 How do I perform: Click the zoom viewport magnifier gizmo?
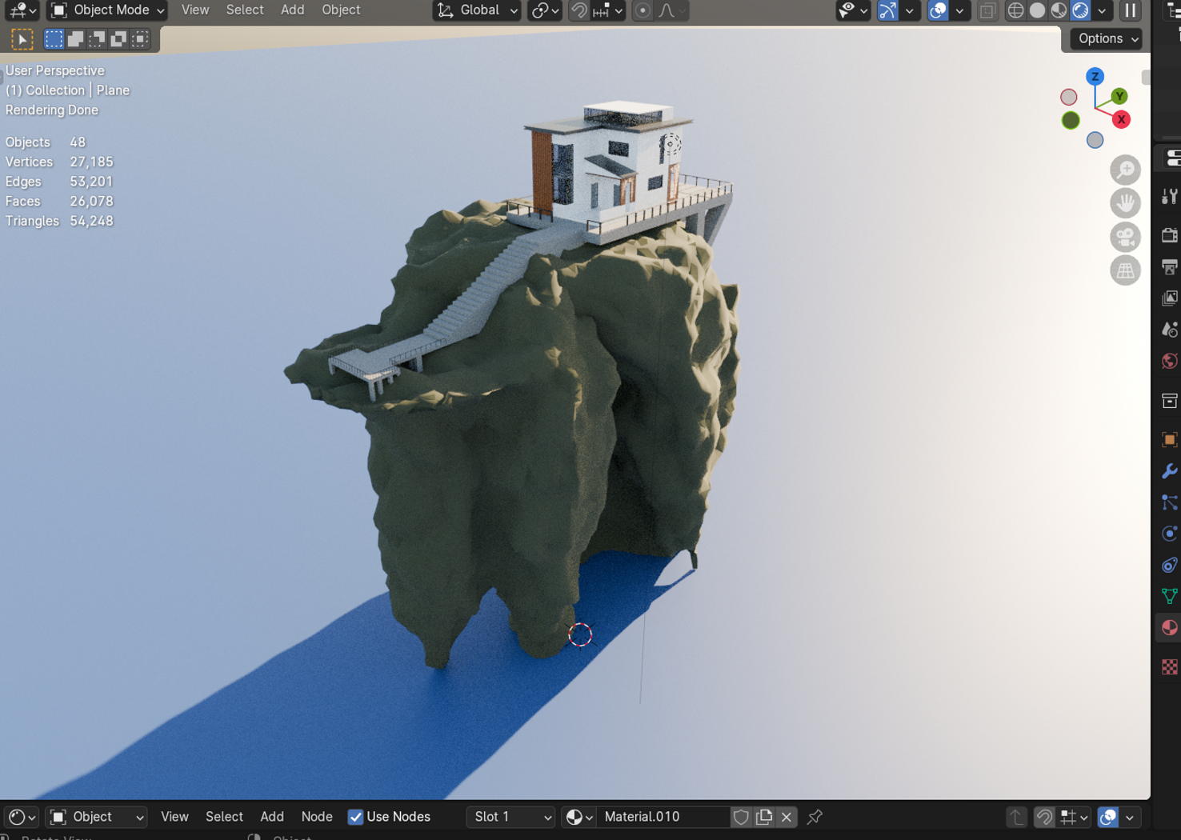[x=1125, y=170]
